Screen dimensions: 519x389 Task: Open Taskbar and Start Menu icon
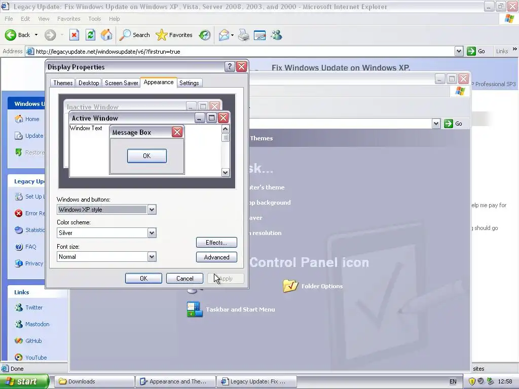click(194, 309)
